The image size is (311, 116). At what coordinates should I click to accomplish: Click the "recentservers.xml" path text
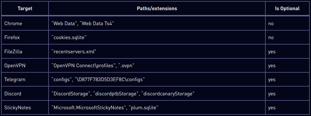pyautogui.click(x=74, y=52)
